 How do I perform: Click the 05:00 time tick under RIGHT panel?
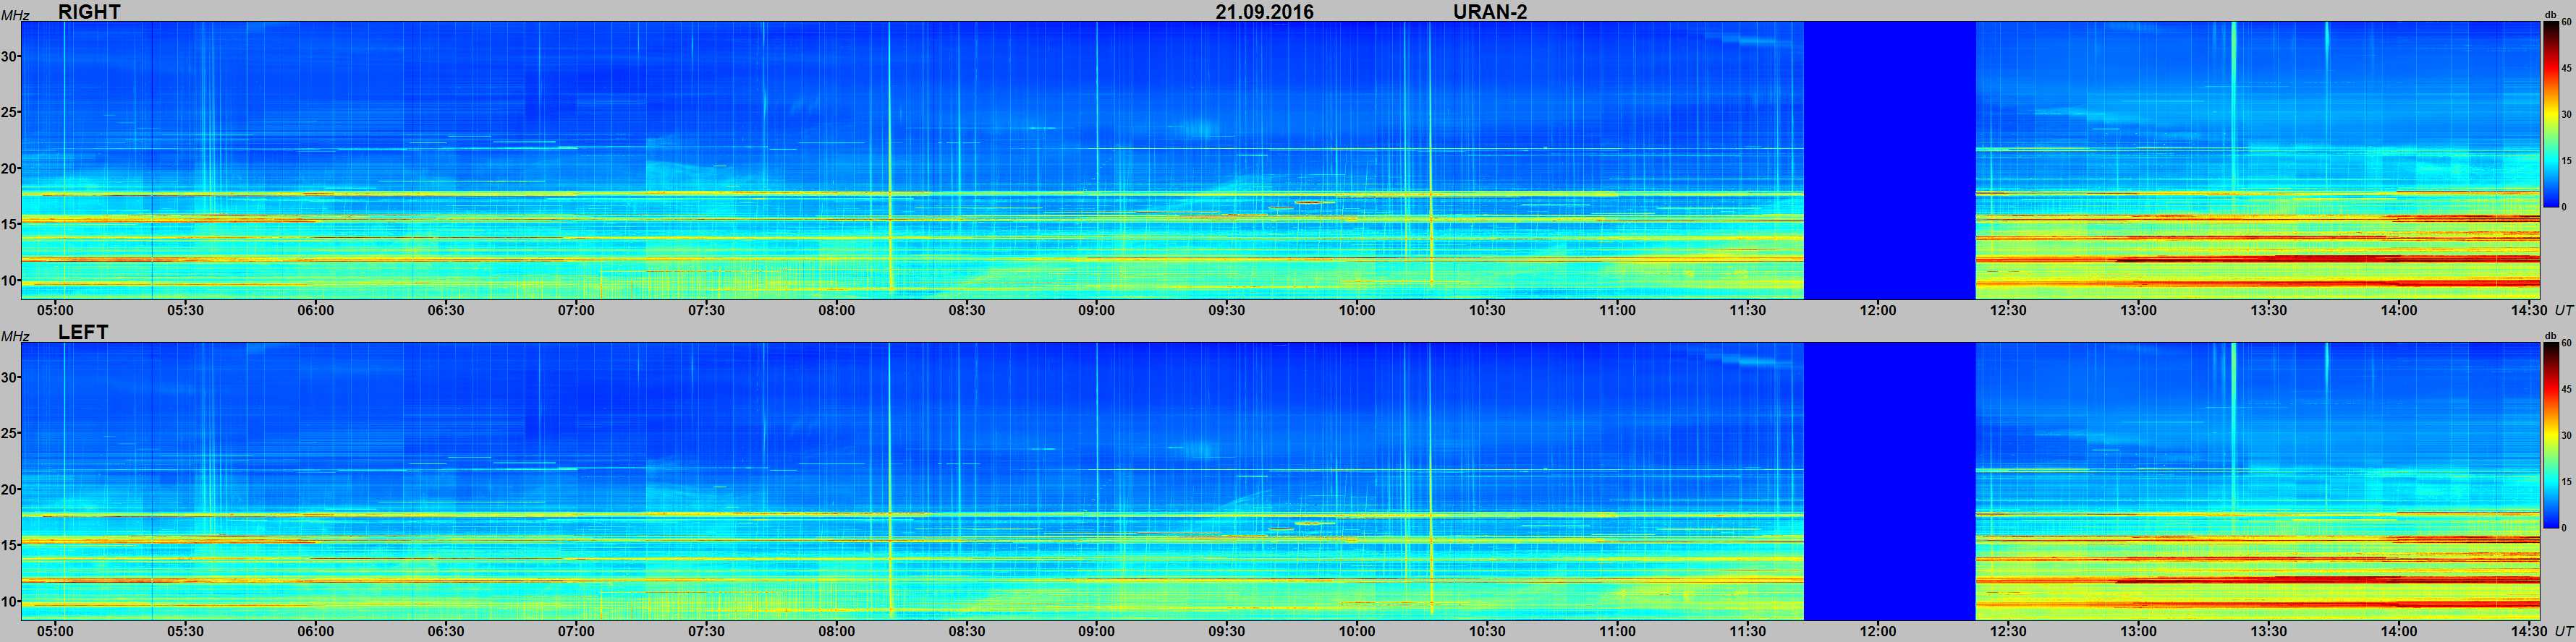pyautogui.click(x=55, y=310)
